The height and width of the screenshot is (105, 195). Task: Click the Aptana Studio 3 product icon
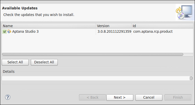click(9, 31)
